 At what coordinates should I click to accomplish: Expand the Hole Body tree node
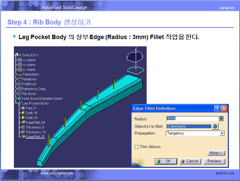16,99
